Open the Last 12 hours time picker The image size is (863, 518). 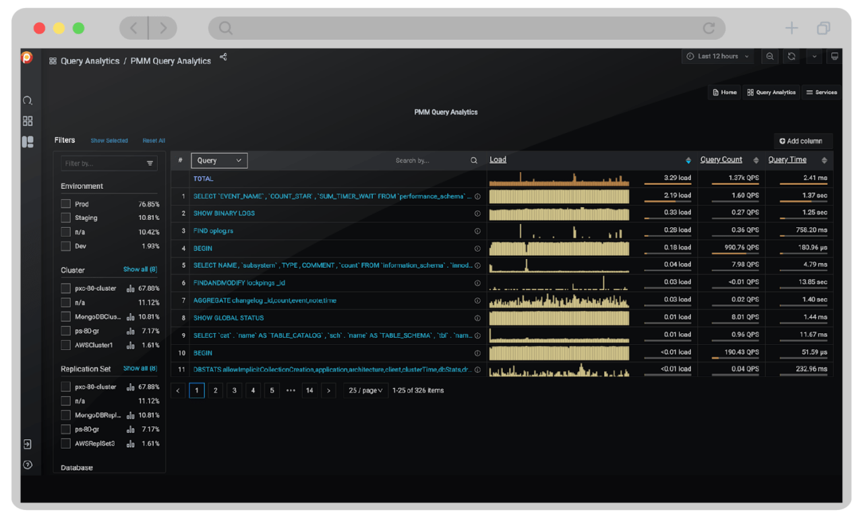click(x=717, y=56)
